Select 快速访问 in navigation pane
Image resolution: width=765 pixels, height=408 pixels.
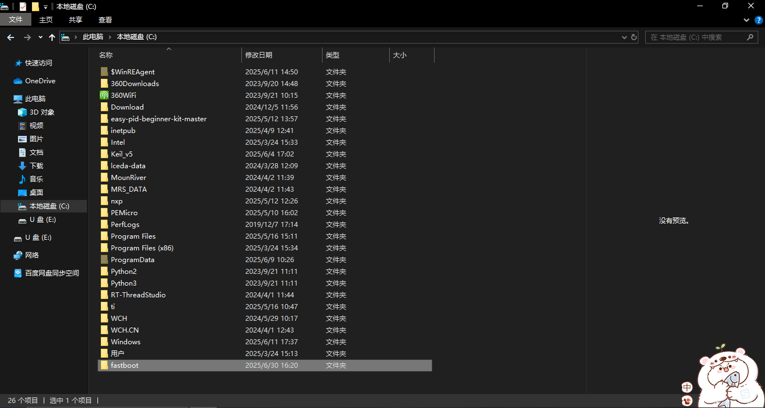click(38, 63)
